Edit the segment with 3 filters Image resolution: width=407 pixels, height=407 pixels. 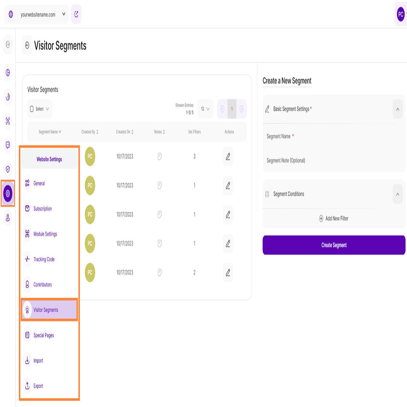228,156
